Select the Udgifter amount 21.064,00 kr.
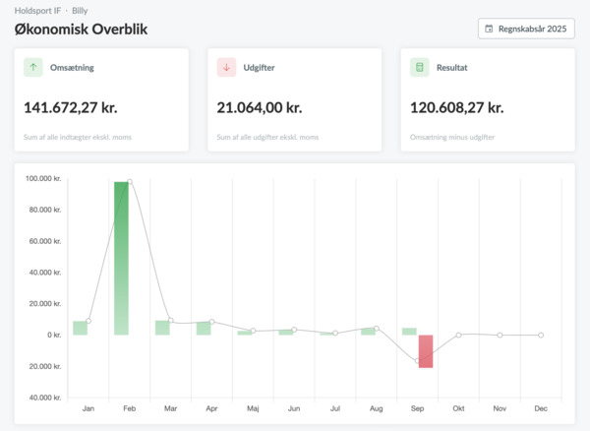This screenshot has width=590, height=431. pos(259,107)
